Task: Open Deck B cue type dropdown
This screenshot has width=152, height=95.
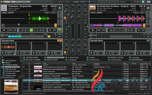Action: [137, 34]
